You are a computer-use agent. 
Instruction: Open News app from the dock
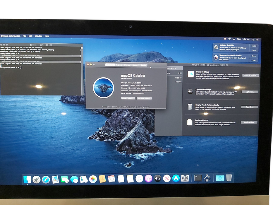[166, 179]
